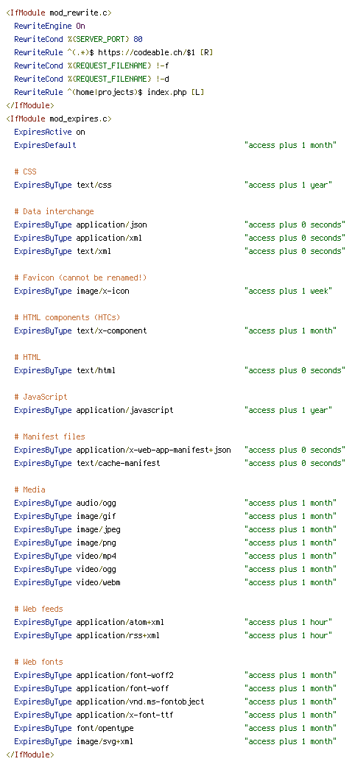Click the RewriteEngine On line
Screen dimensions: 352x767
click(x=49, y=26)
